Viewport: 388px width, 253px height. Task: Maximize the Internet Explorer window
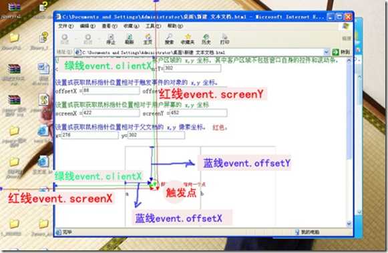339,17
